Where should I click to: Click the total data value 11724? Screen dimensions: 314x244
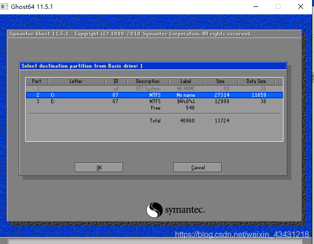(222, 121)
